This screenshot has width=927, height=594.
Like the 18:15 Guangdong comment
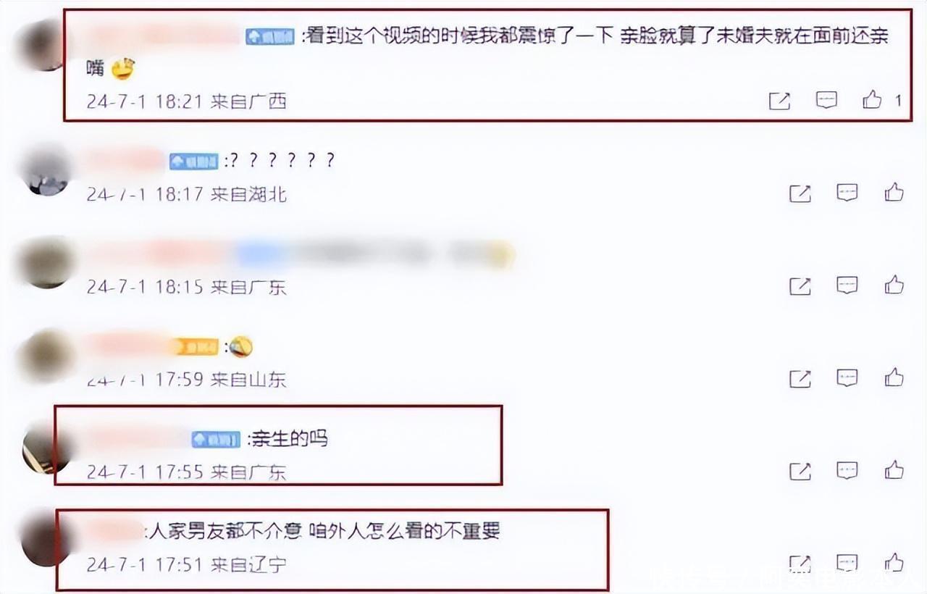(x=894, y=285)
